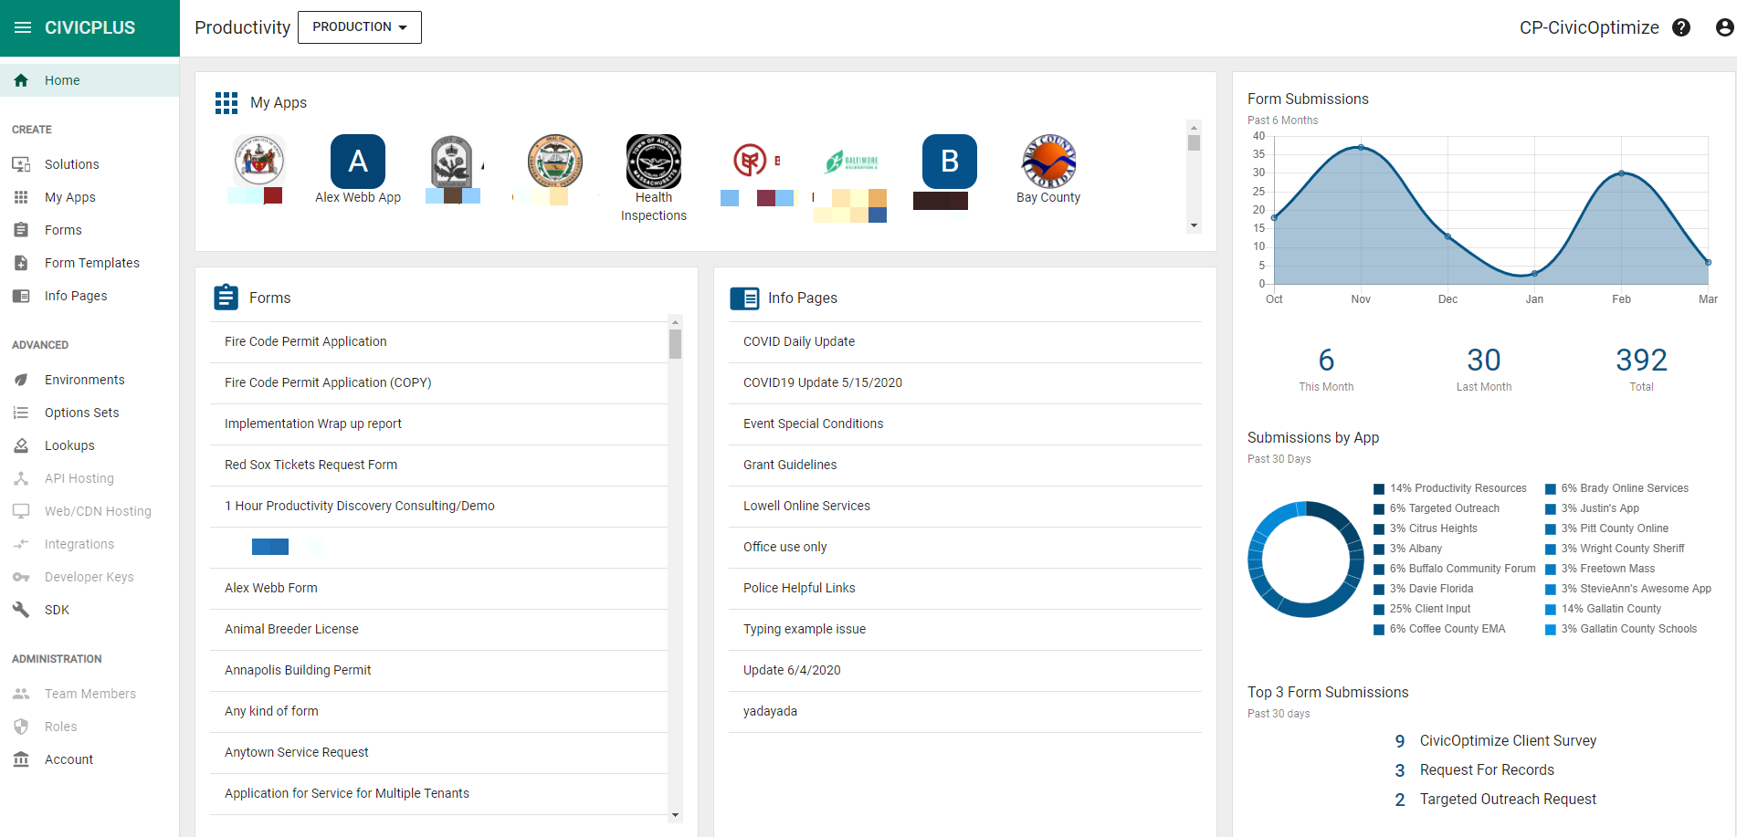Open the blue B app icon

click(950, 162)
